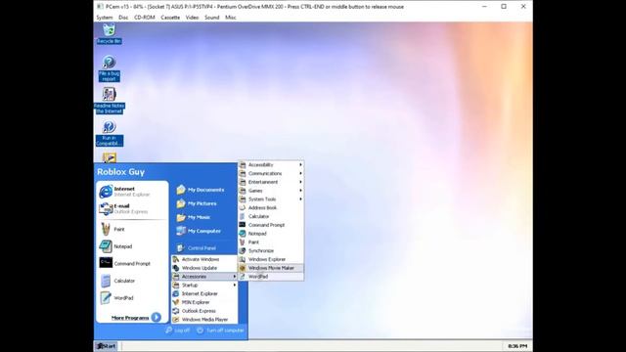Launch Paint from the recent programs list
Viewport: 626px width, 352px height.
click(x=132, y=229)
